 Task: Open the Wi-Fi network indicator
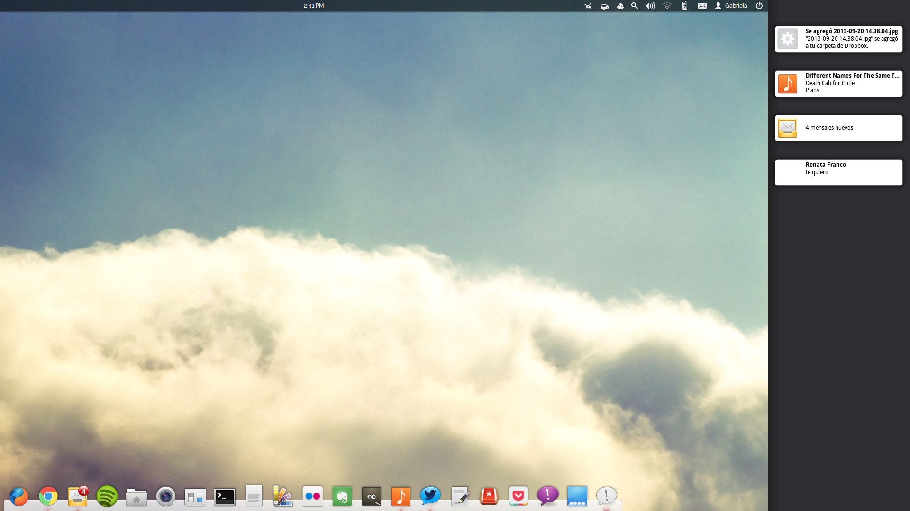point(667,6)
